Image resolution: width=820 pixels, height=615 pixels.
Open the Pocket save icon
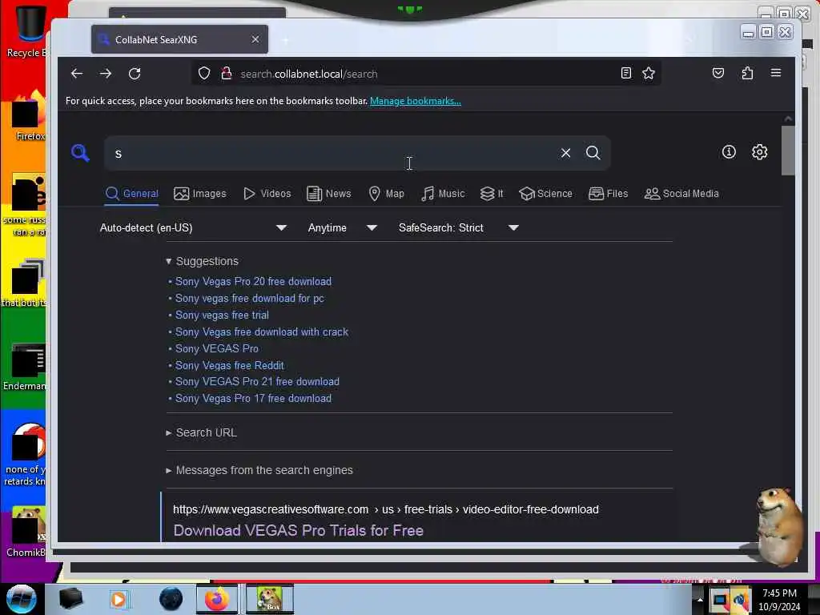click(x=718, y=73)
